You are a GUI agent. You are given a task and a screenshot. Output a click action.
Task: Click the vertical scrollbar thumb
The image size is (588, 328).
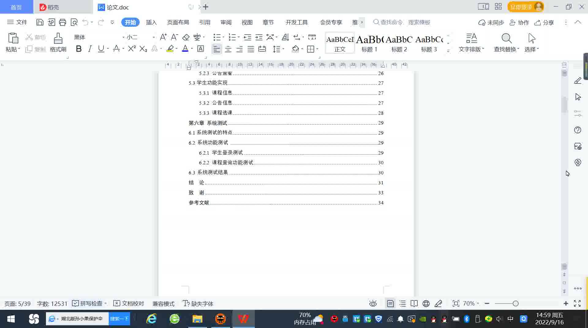[564, 105]
